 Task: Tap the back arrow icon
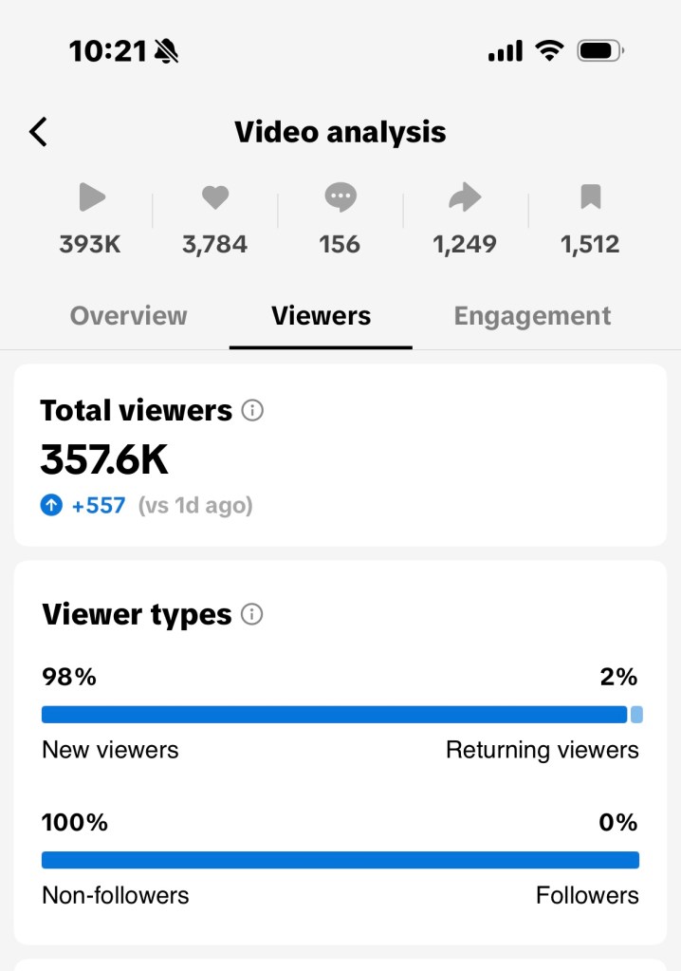pos(38,132)
